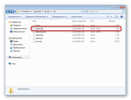
Task: Click the address bar refresh icon
Action: coord(85,12)
